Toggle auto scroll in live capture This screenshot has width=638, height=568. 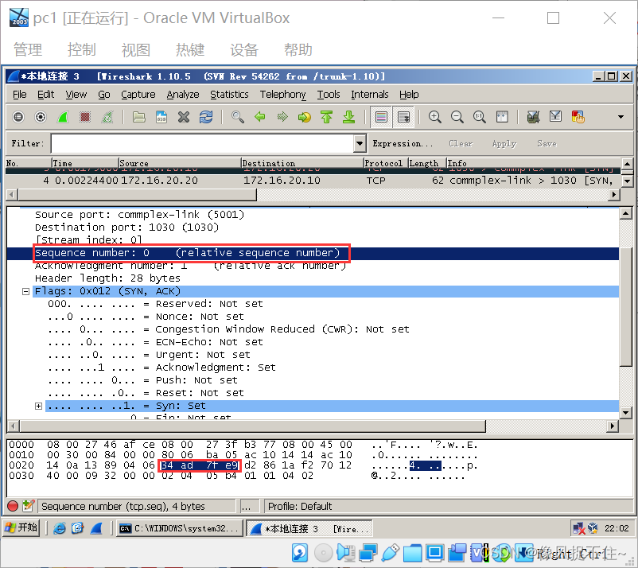pyautogui.click(x=403, y=117)
